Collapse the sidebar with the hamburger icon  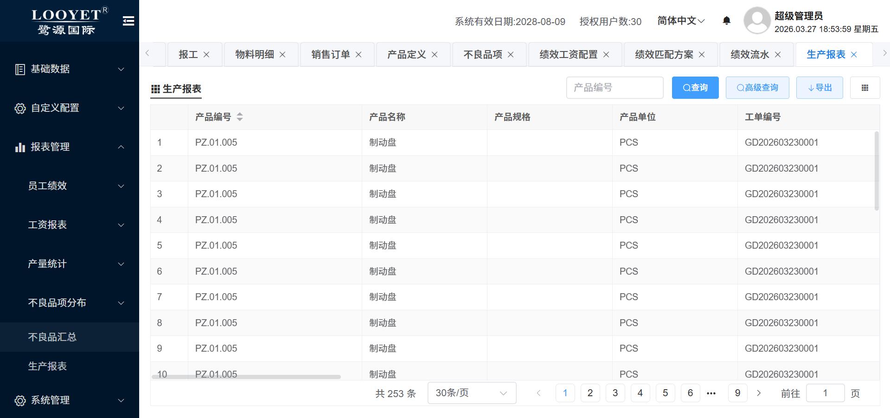128,21
